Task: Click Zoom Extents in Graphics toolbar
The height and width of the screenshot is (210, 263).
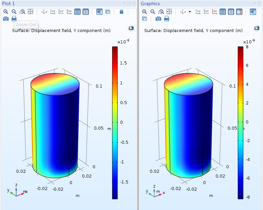Action: point(169,11)
